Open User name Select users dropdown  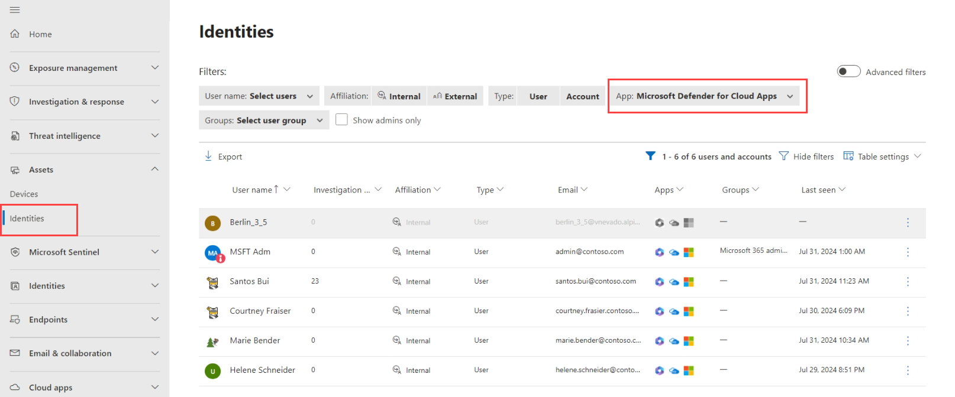coord(259,96)
